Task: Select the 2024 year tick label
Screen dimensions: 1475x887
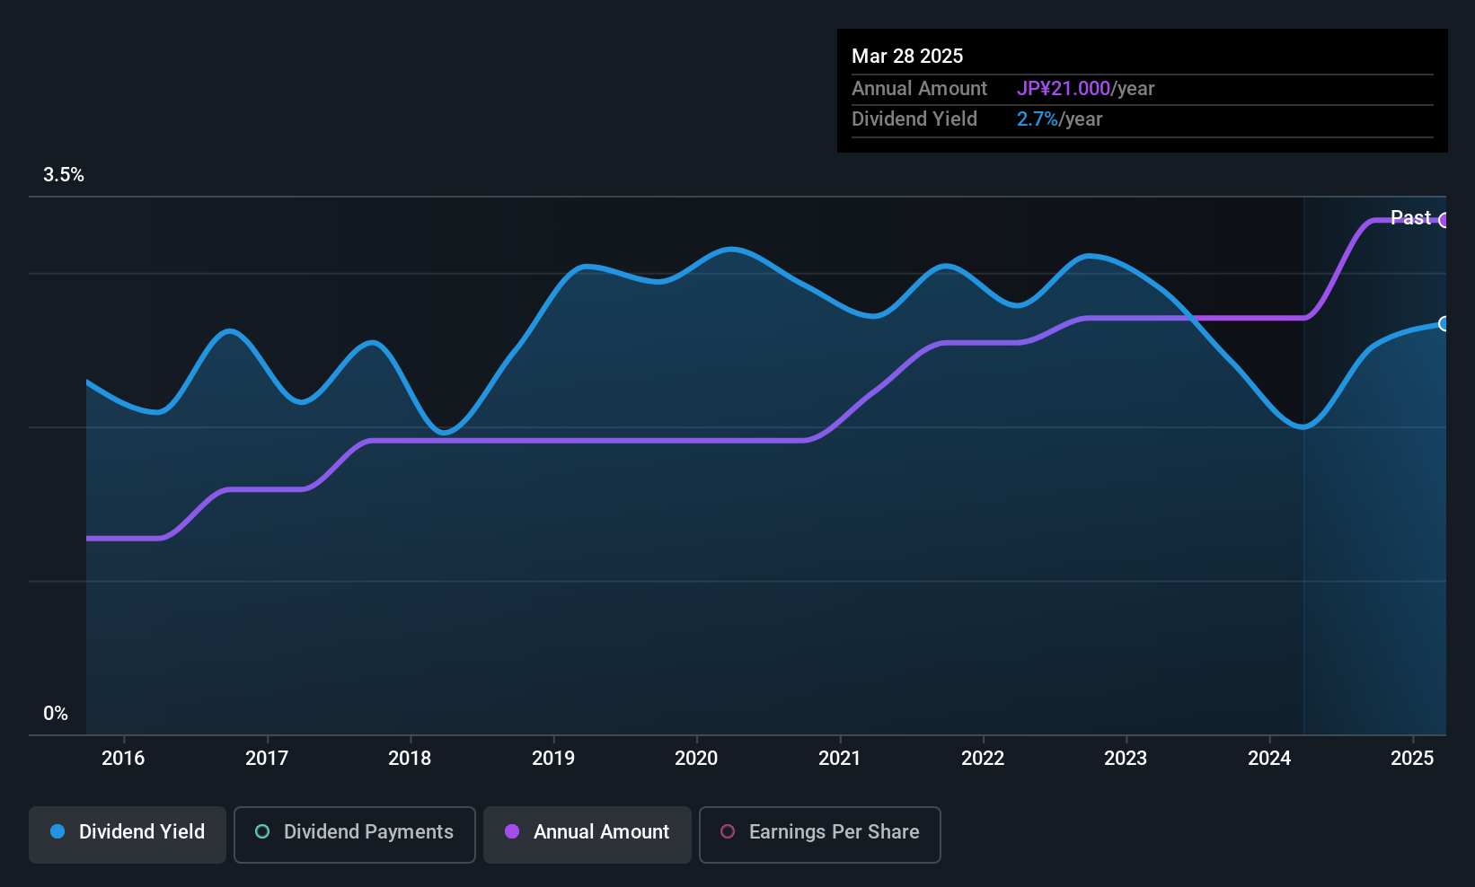Action: (1269, 758)
